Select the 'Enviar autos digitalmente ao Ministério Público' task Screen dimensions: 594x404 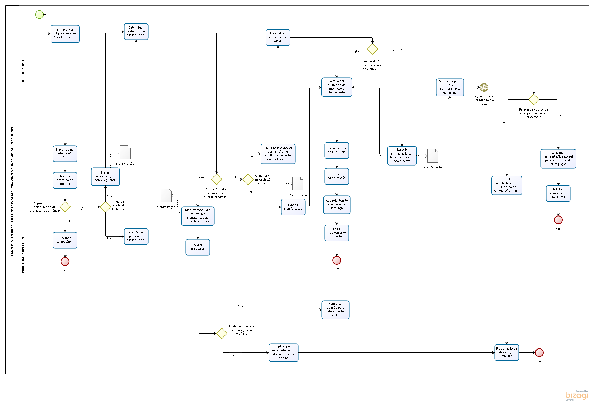[65, 34]
